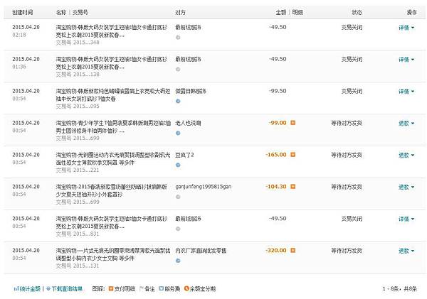The image size is (427, 299).
Task: Open payment detail icon beside -99.00
Action: (293, 123)
